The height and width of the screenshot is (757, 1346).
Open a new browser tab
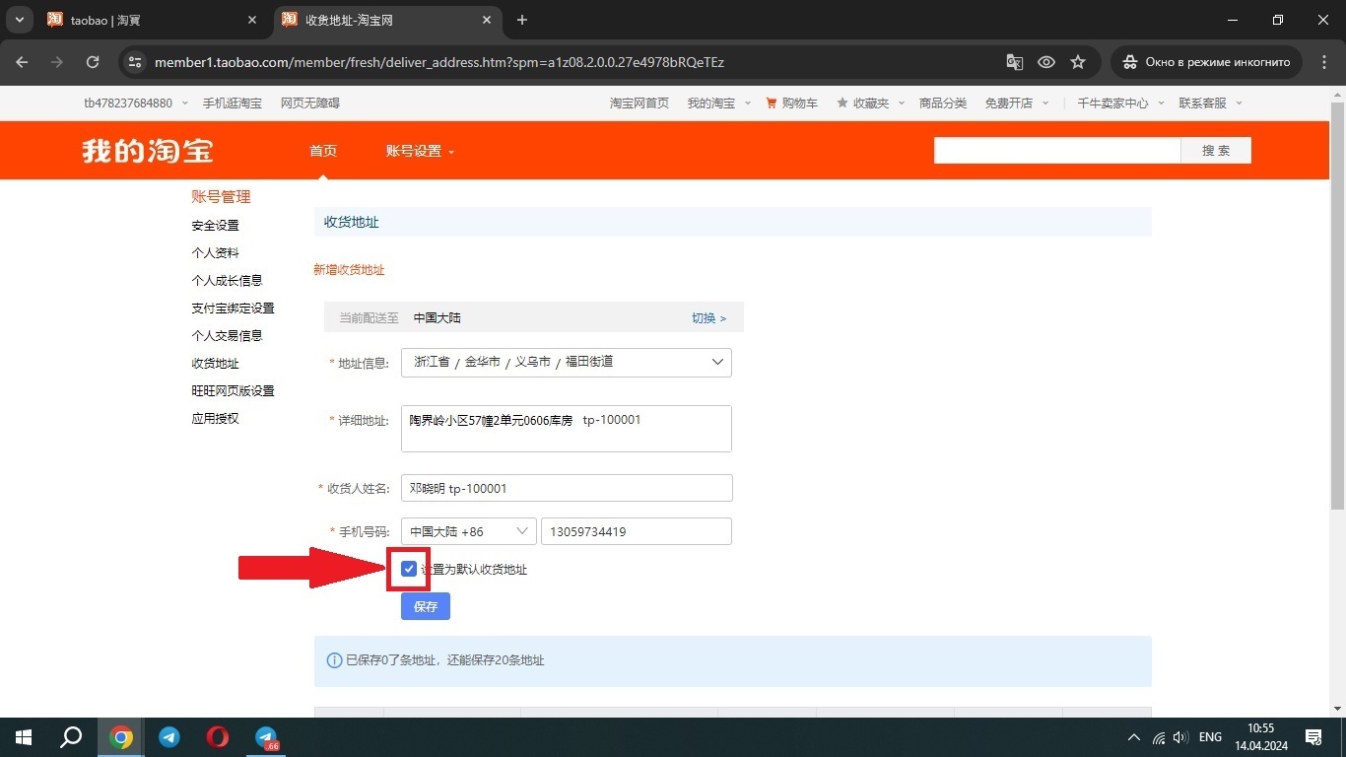point(522,20)
